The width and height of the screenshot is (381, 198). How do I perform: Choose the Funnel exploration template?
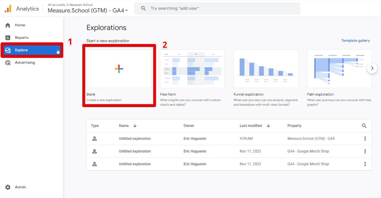[x=266, y=69]
